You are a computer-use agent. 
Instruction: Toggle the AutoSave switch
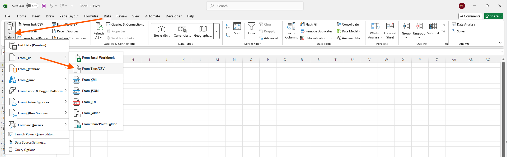pyautogui.click(x=32, y=6)
